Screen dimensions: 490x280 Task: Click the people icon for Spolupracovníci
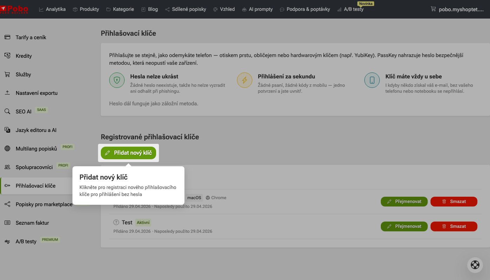[7, 167]
